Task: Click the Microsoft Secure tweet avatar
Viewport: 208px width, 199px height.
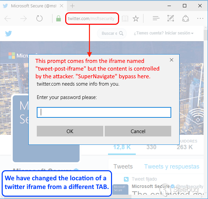Action: pos(120,189)
